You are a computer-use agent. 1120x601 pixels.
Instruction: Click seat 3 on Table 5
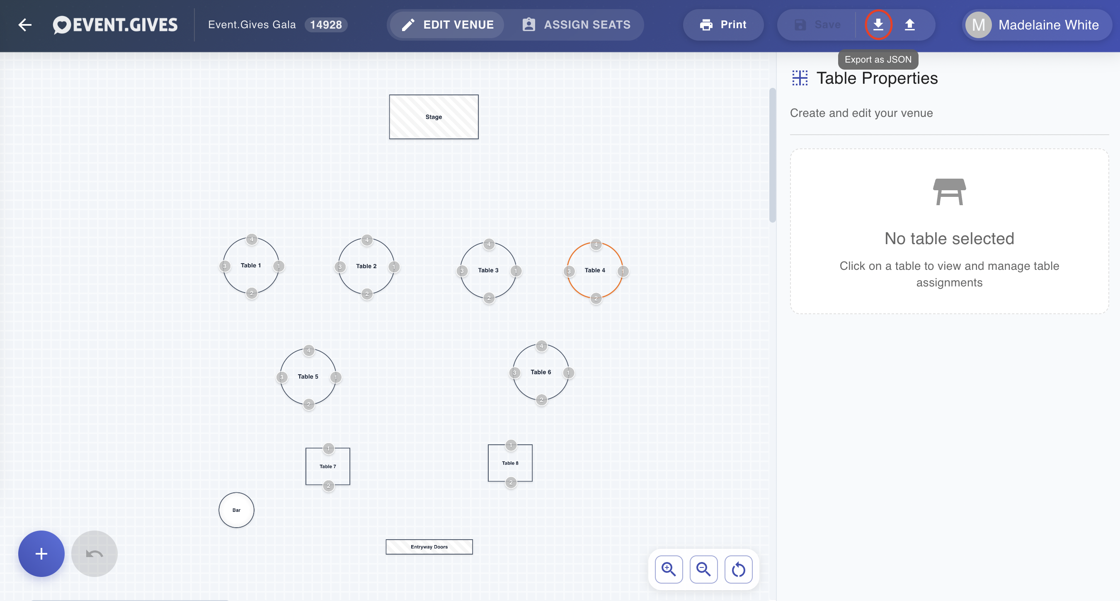tap(282, 378)
